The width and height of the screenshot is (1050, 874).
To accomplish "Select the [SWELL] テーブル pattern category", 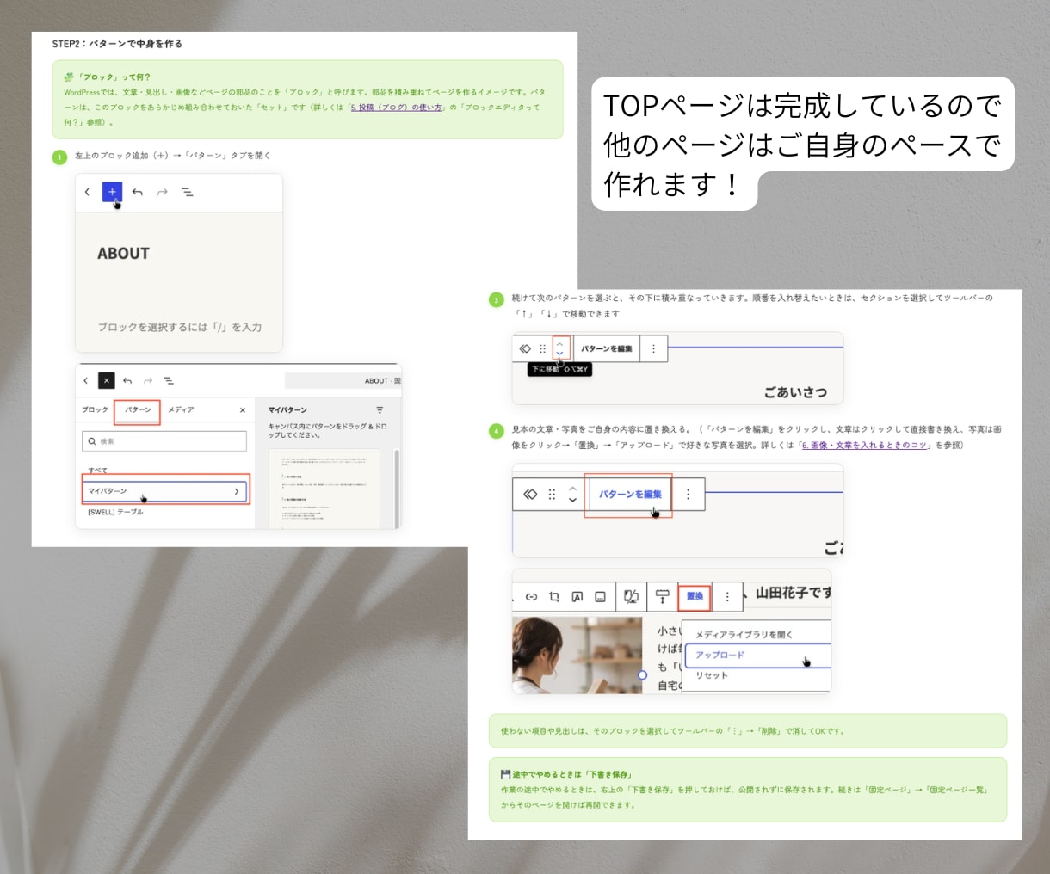I will coord(115,512).
